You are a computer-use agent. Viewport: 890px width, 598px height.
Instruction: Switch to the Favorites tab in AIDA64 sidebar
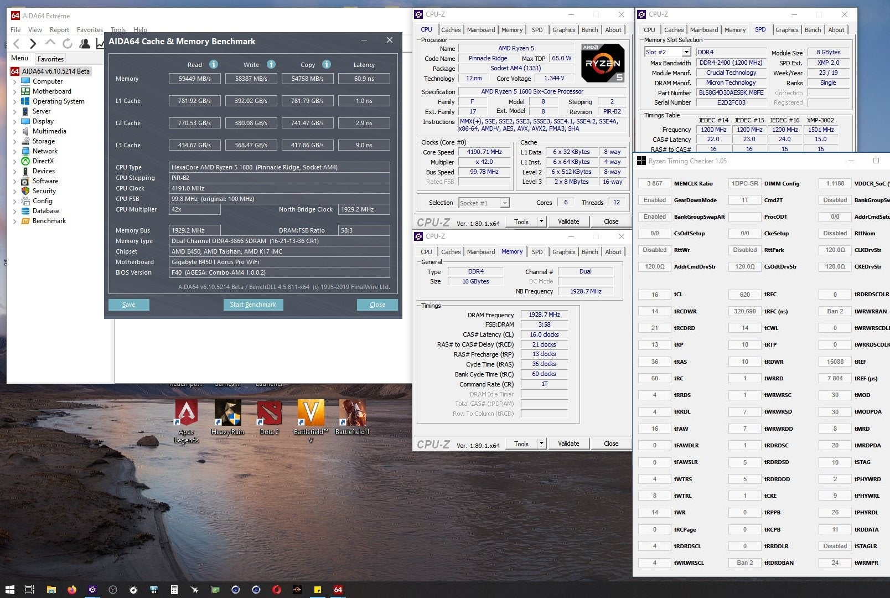coord(50,59)
